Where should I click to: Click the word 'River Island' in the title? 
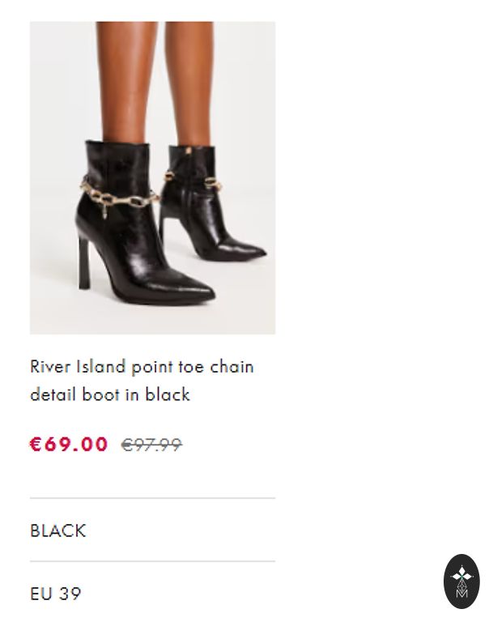pos(78,366)
